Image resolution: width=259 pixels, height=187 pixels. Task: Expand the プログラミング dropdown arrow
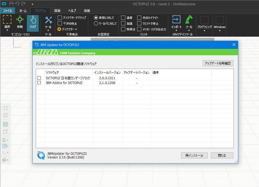click(x=205, y=31)
